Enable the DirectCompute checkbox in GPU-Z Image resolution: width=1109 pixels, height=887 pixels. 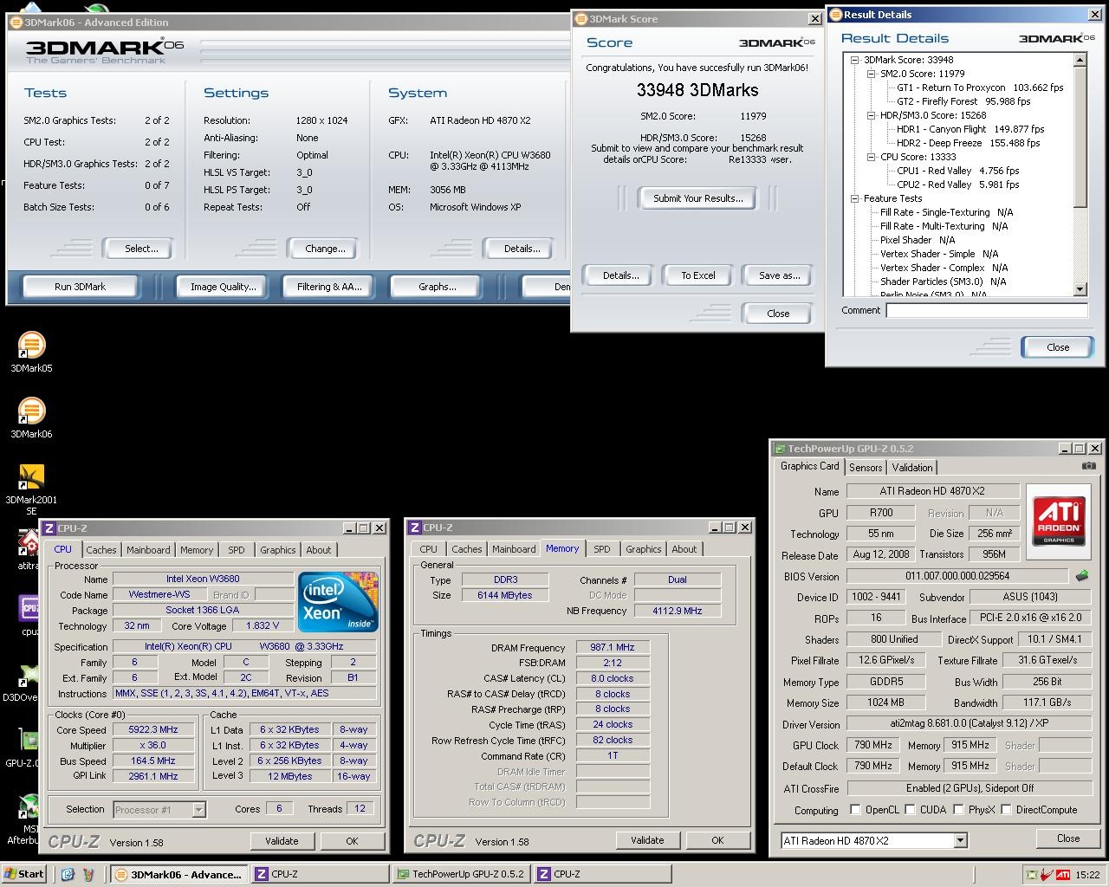tap(1006, 810)
